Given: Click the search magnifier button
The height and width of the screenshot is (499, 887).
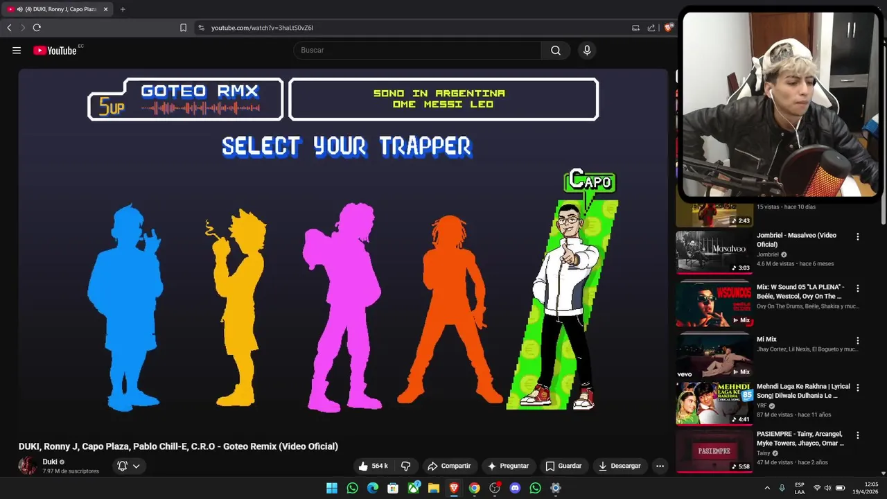Looking at the screenshot, I should [556, 50].
